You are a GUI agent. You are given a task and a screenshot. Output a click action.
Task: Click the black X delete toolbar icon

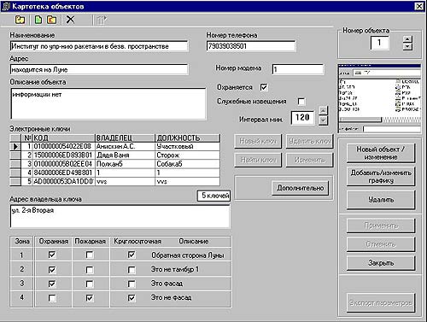pos(70,20)
